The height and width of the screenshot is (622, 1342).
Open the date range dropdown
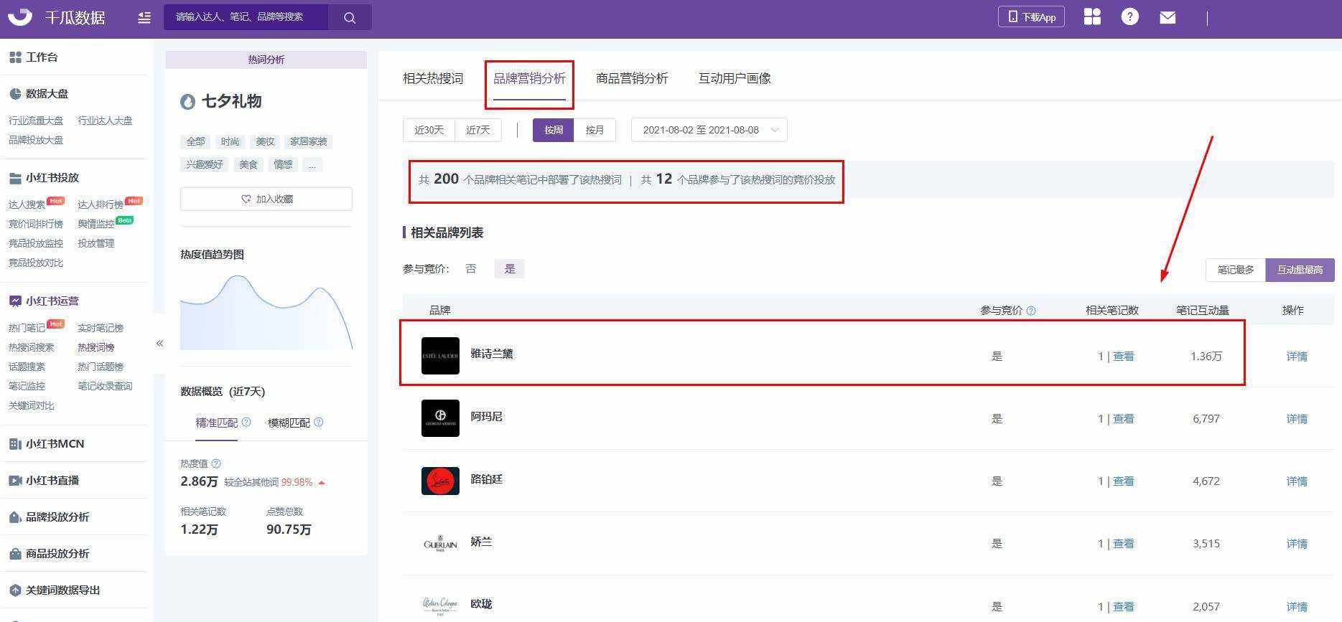tap(709, 130)
